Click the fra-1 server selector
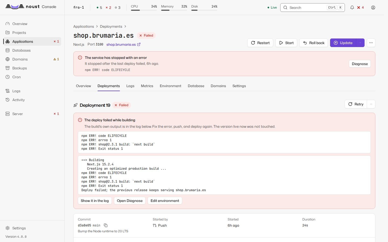 click(79, 8)
